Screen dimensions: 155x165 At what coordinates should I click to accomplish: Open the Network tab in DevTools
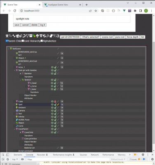tap(95, 155)
